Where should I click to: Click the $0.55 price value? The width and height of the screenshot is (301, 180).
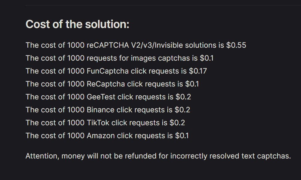236,45
